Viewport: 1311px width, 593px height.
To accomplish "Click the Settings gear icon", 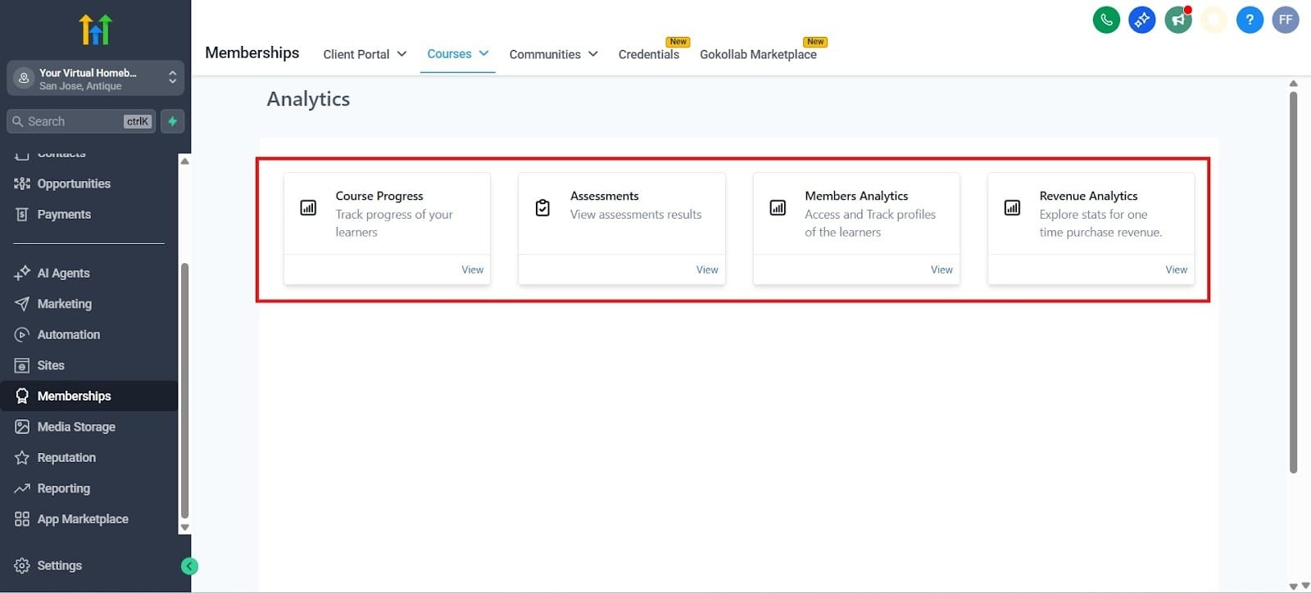I will pos(22,566).
